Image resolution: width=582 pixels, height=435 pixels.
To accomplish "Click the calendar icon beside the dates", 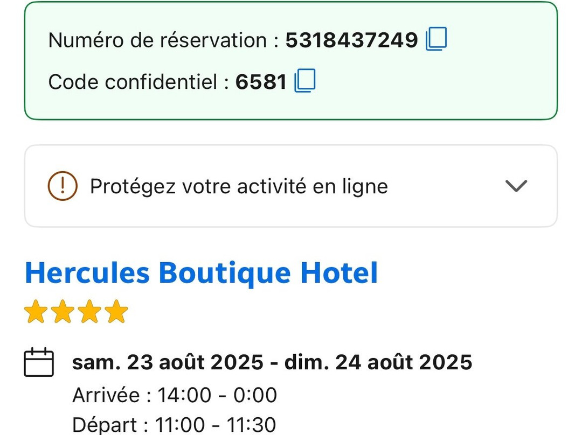I will pyautogui.click(x=39, y=362).
